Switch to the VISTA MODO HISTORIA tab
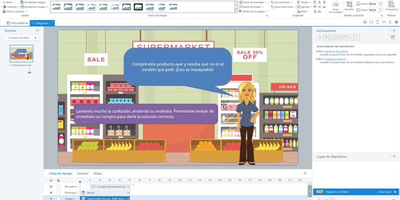The image size is (400, 200). (x=18, y=23)
